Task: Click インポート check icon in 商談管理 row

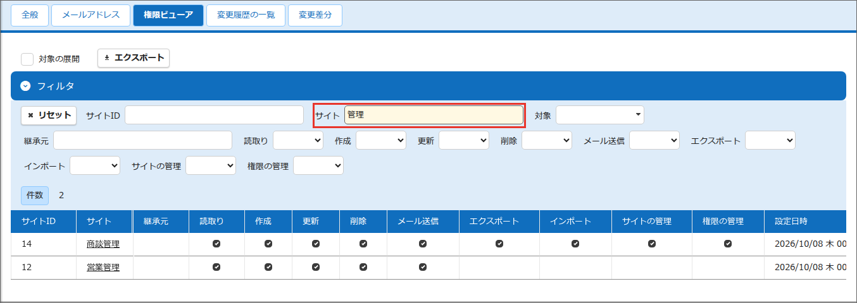Action: pyautogui.click(x=575, y=244)
